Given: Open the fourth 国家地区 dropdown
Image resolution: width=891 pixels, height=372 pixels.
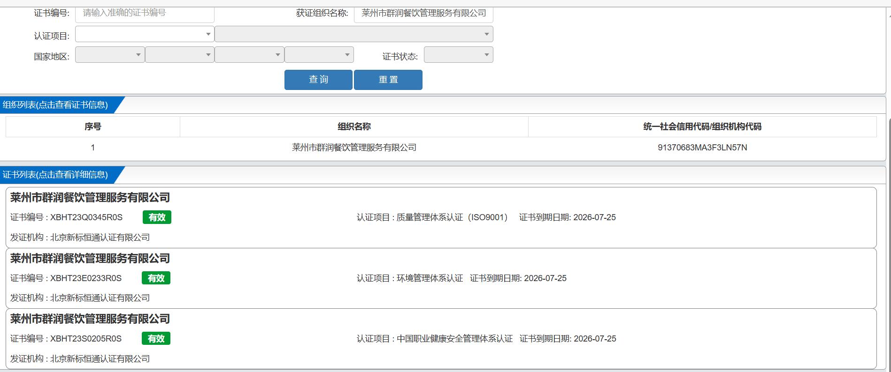Looking at the screenshot, I should point(319,55).
